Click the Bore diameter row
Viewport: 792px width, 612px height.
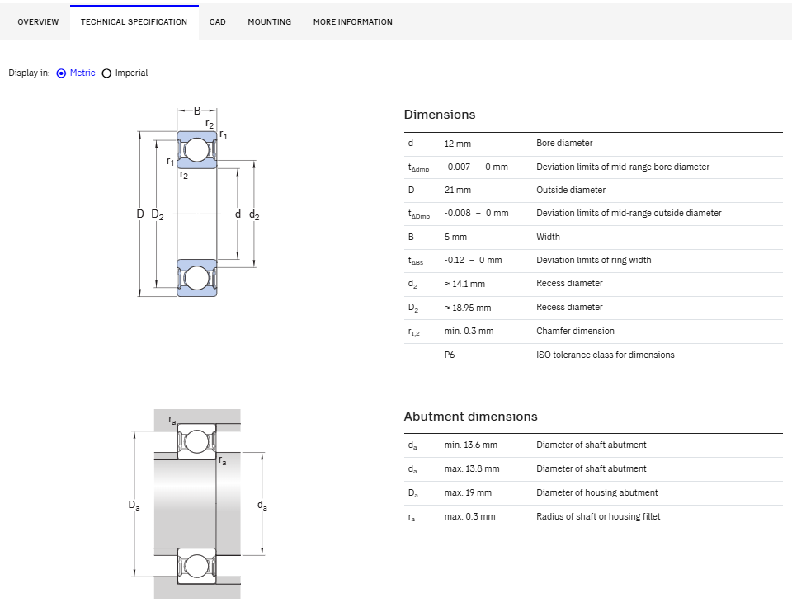coord(593,144)
